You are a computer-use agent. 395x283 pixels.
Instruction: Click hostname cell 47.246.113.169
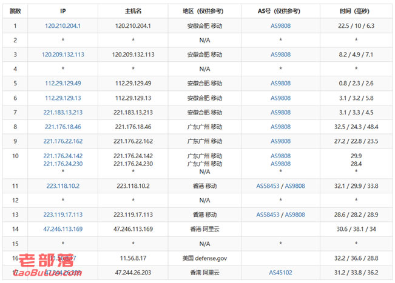coord(133,229)
